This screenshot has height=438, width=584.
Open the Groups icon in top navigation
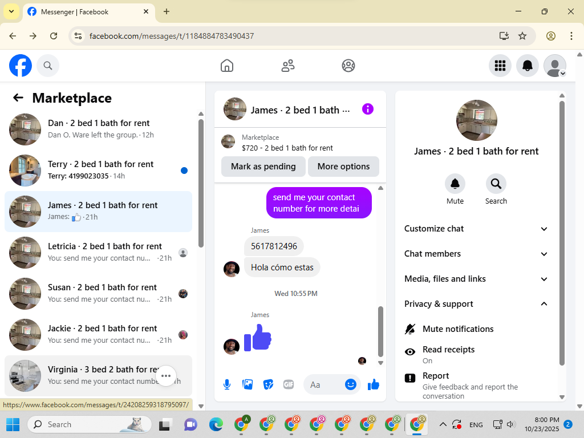(x=348, y=66)
